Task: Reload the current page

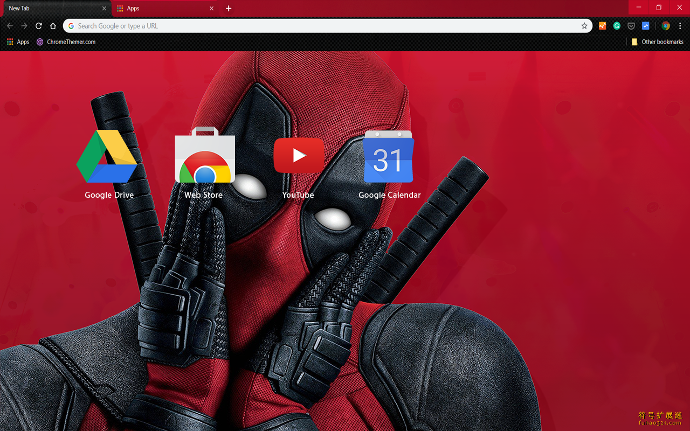Action: tap(39, 26)
